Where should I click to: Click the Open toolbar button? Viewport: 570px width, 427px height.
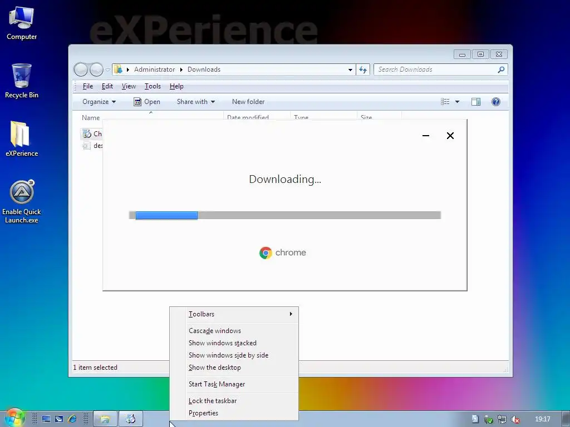point(147,102)
